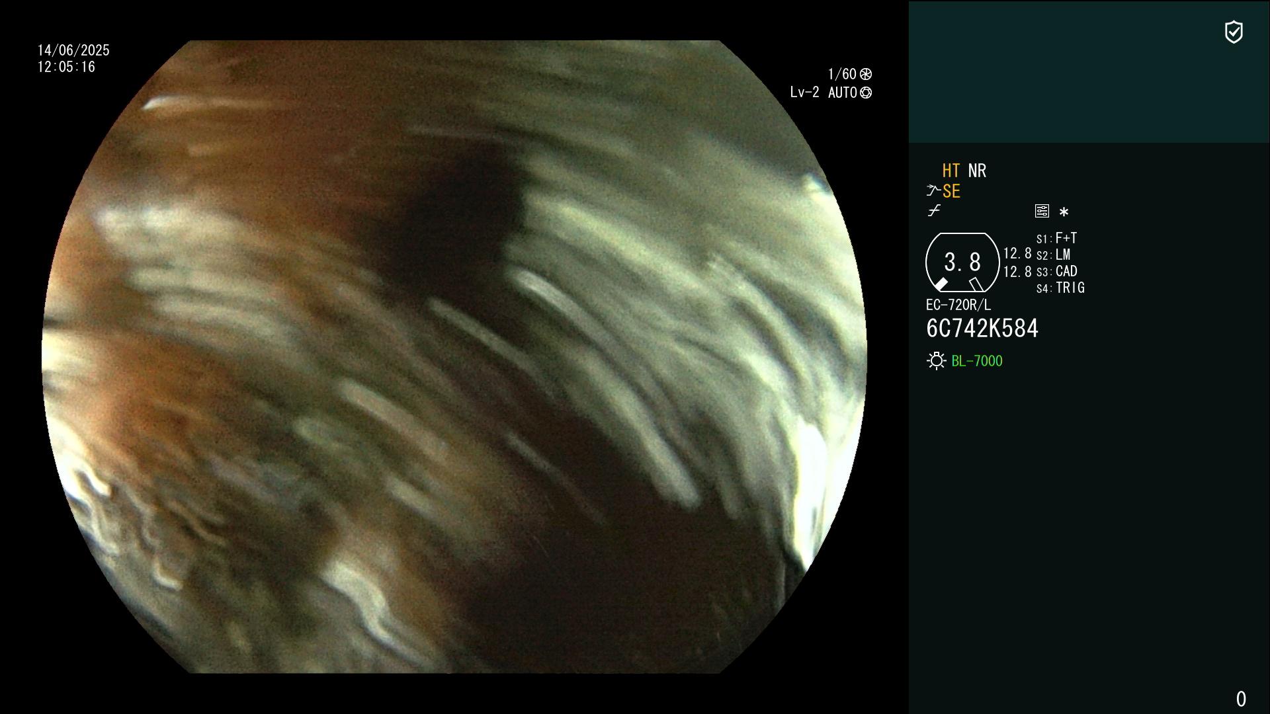Click the image settings sliders icon
The height and width of the screenshot is (714, 1270).
[1042, 211]
